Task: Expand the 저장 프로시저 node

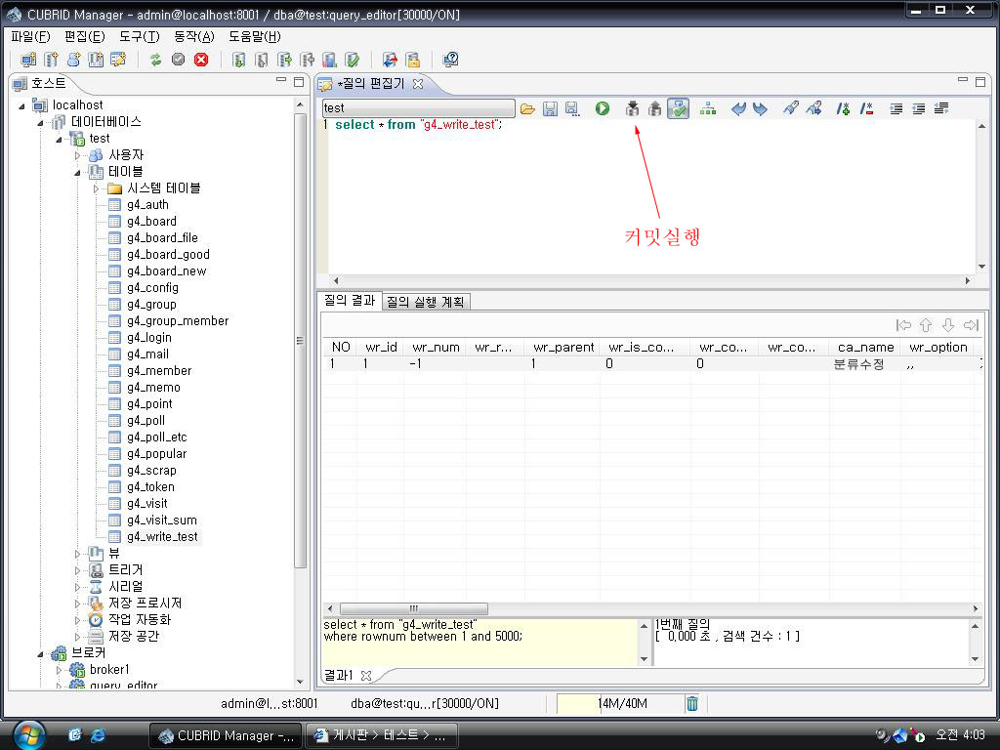Action: click(78, 604)
